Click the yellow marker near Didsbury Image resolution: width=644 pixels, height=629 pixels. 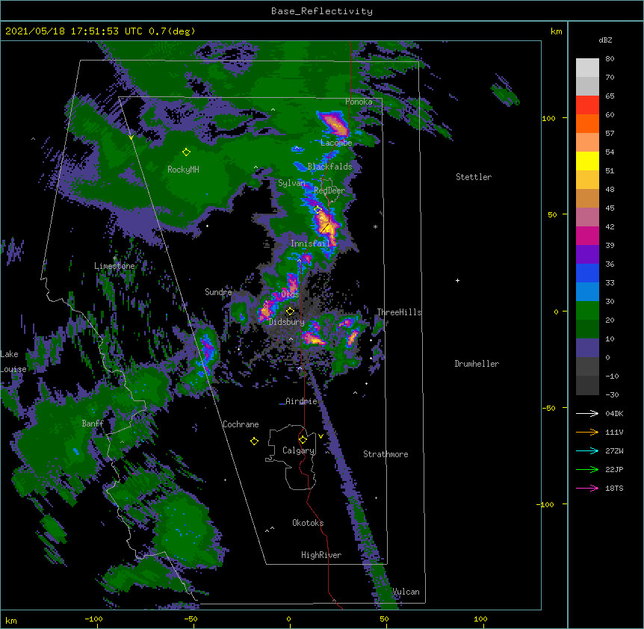(290, 312)
